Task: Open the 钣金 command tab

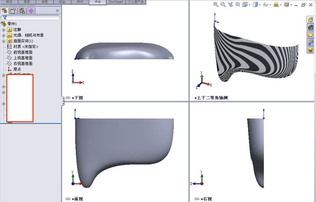Action: (x=62, y=2)
